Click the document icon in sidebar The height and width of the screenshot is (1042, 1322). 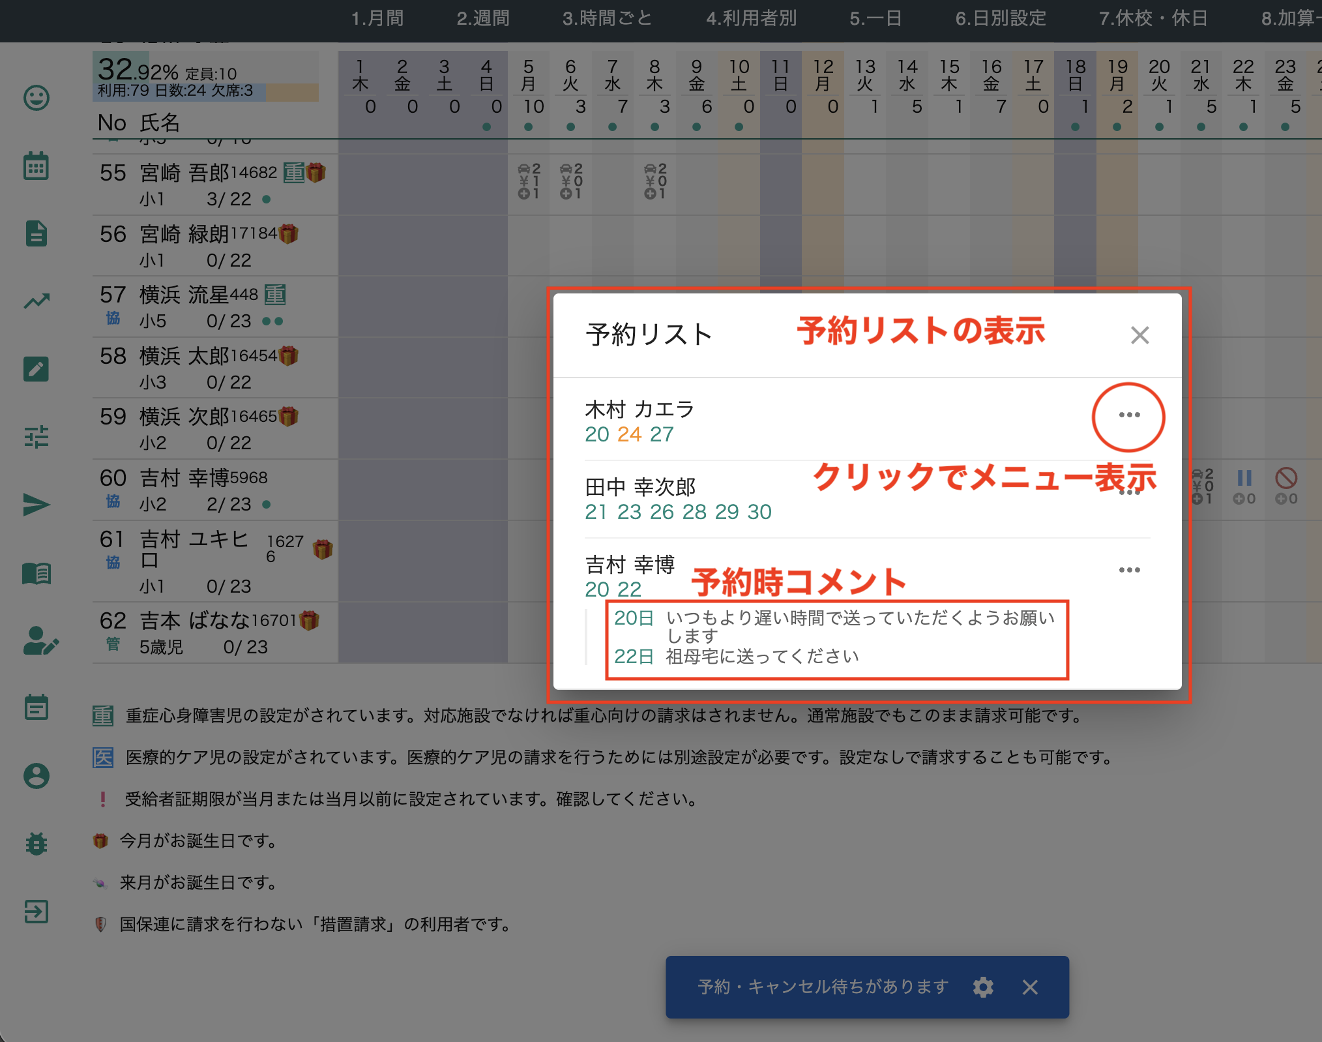coord(37,233)
